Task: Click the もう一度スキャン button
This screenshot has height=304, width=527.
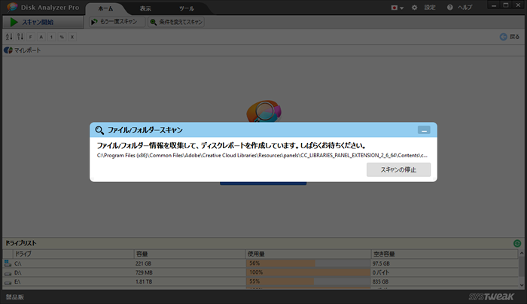Action: 117,22
